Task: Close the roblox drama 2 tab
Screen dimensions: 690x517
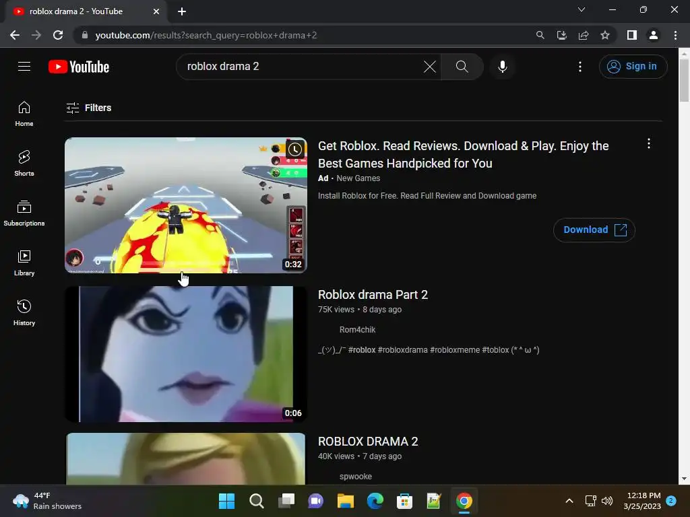Action: point(156,11)
